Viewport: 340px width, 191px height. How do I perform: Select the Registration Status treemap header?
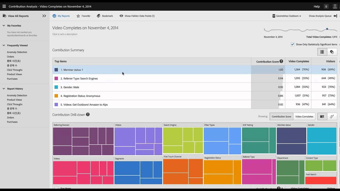pos(222,158)
